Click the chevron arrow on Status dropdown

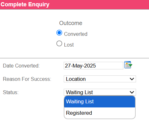tap(132, 92)
